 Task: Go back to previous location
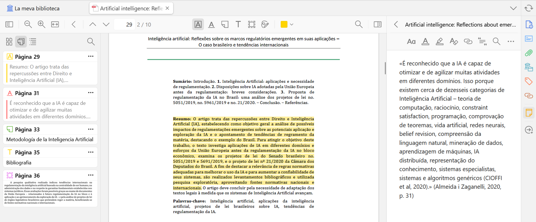tap(74, 24)
